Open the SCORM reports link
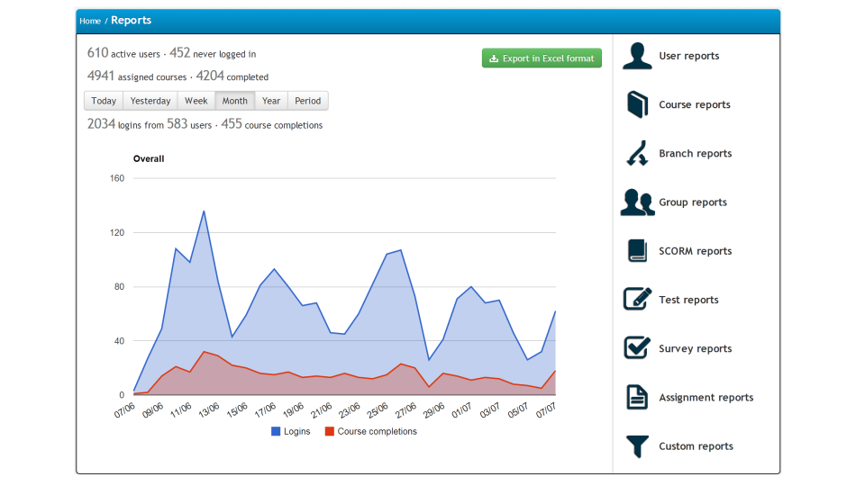 click(x=695, y=251)
